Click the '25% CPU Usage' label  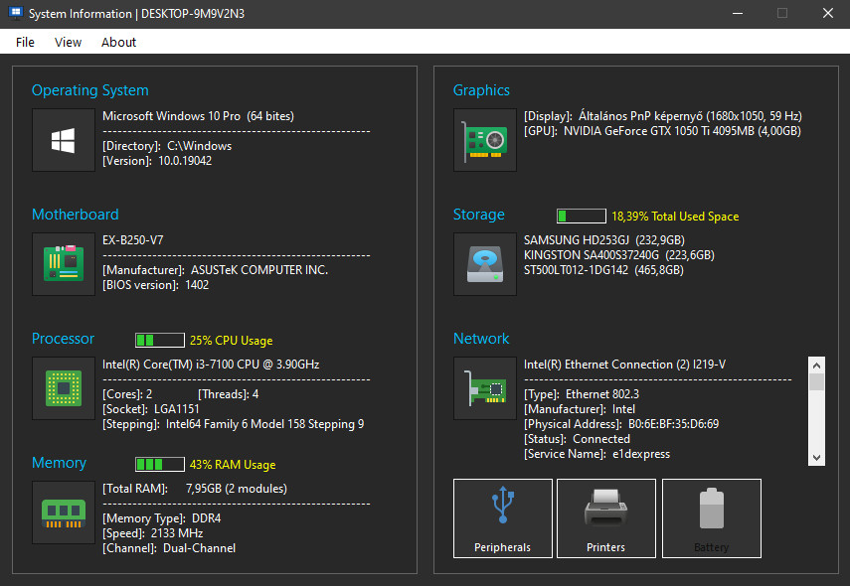[x=232, y=340]
